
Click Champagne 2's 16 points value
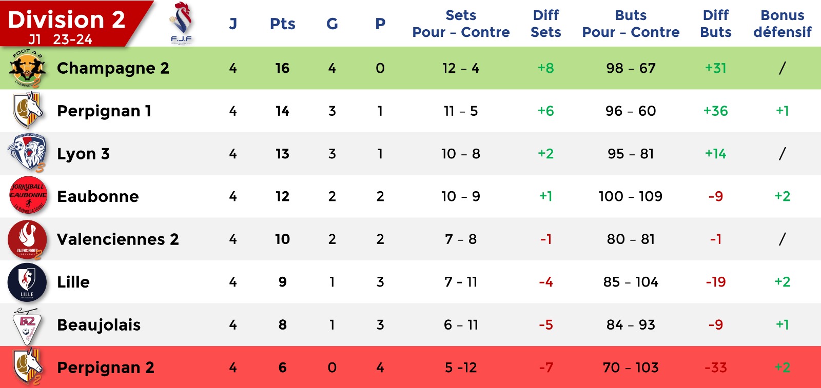(282, 68)
